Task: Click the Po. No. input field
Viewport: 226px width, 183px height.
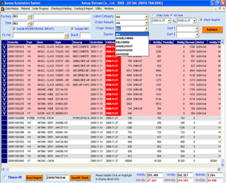Action: [x=38, y=35]
